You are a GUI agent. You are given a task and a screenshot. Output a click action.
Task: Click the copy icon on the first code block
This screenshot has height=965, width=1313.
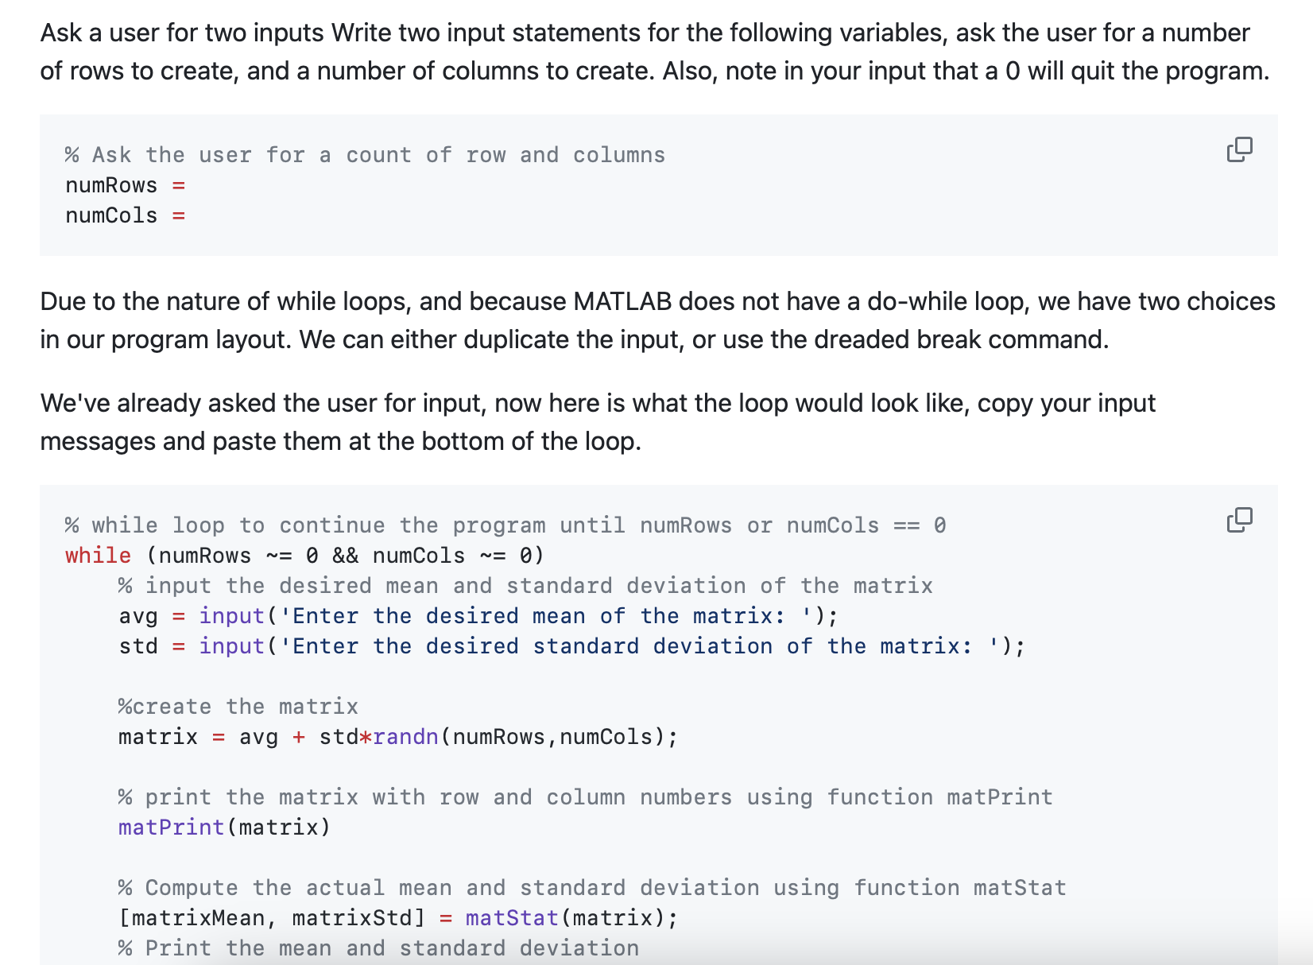point(1238,149)
